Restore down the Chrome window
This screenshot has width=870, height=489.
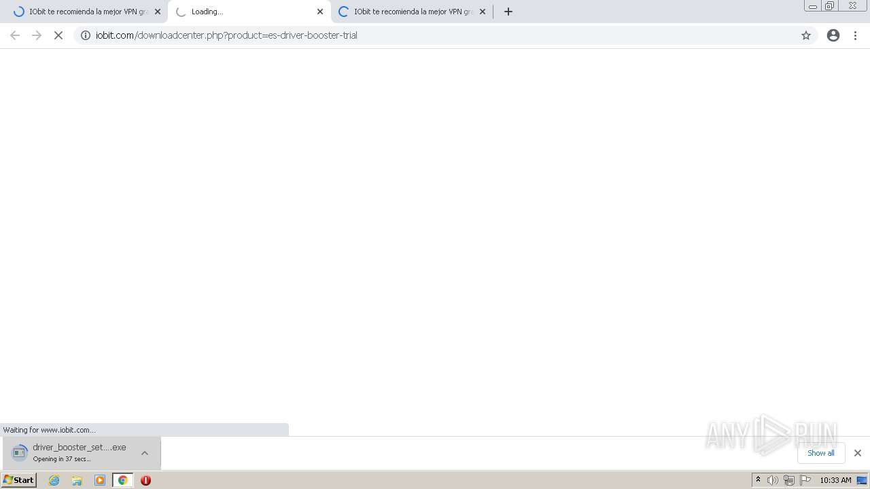(830, 6)
